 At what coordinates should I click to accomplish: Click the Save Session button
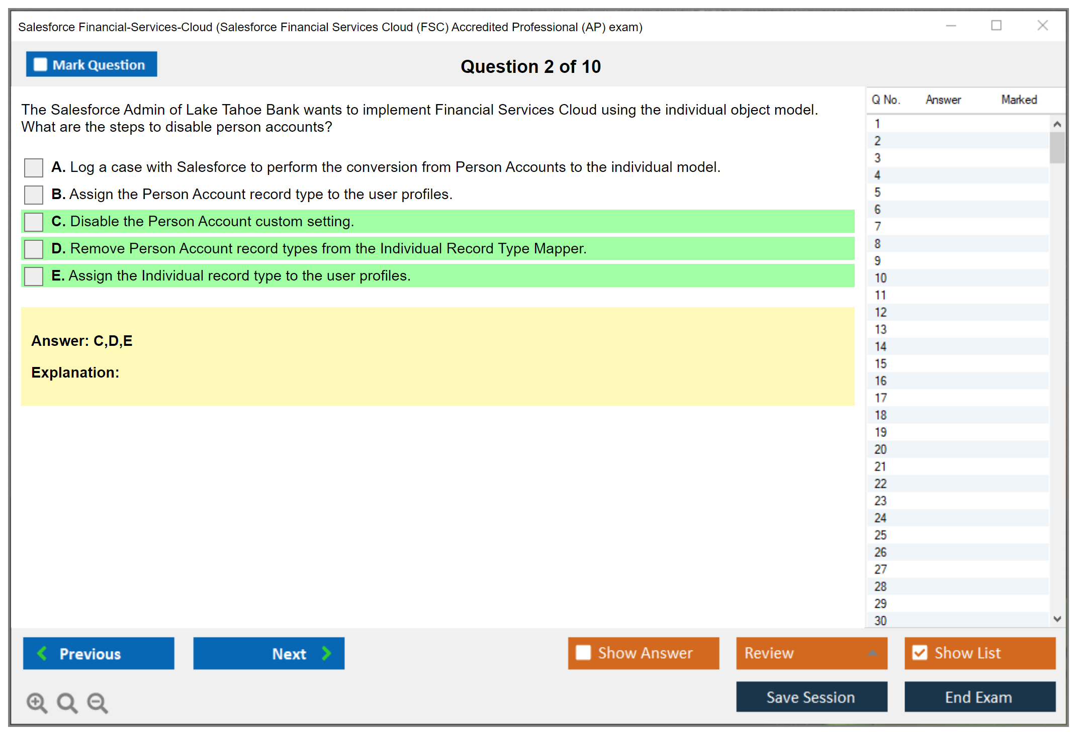811,697
